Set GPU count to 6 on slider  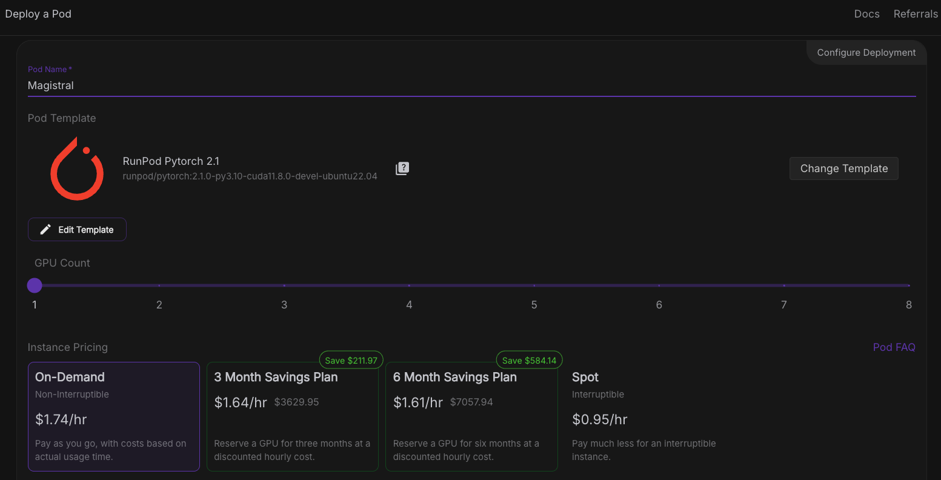coord(659,285)
